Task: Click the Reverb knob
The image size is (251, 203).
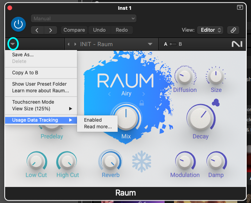Action: [111, 162]
